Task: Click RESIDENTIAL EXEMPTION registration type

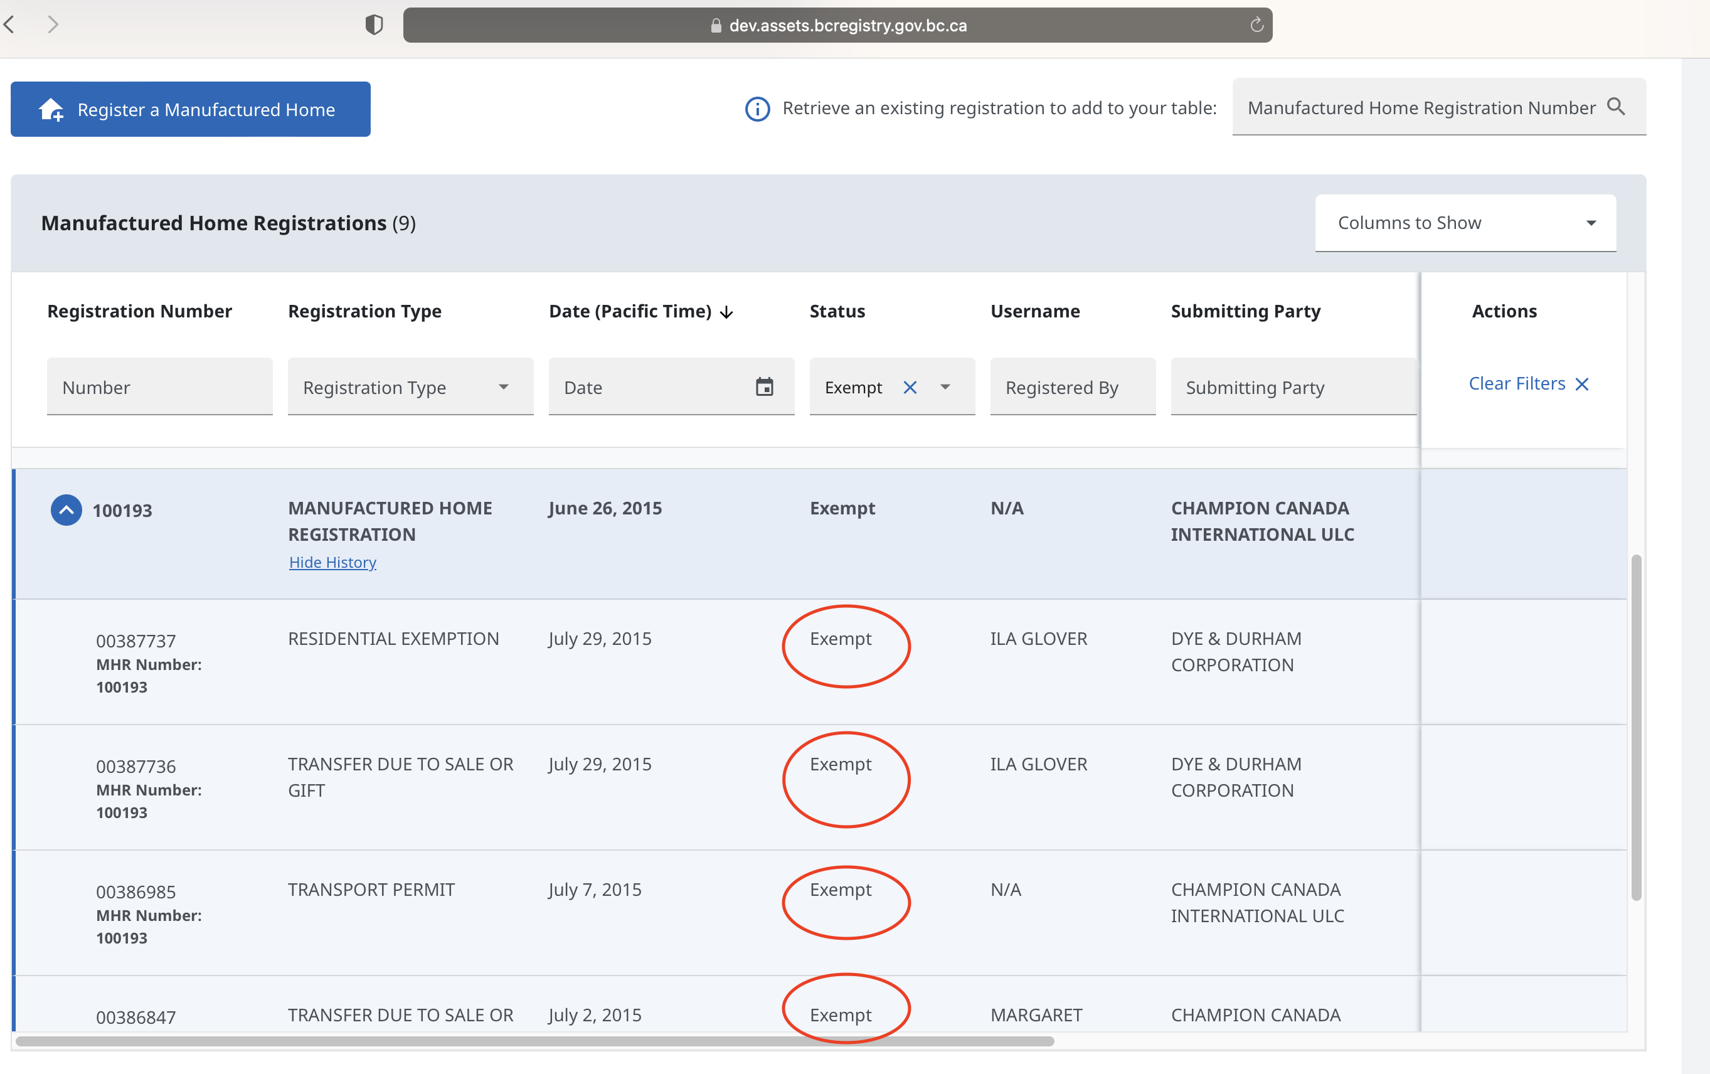Action: tap(393, 639)
